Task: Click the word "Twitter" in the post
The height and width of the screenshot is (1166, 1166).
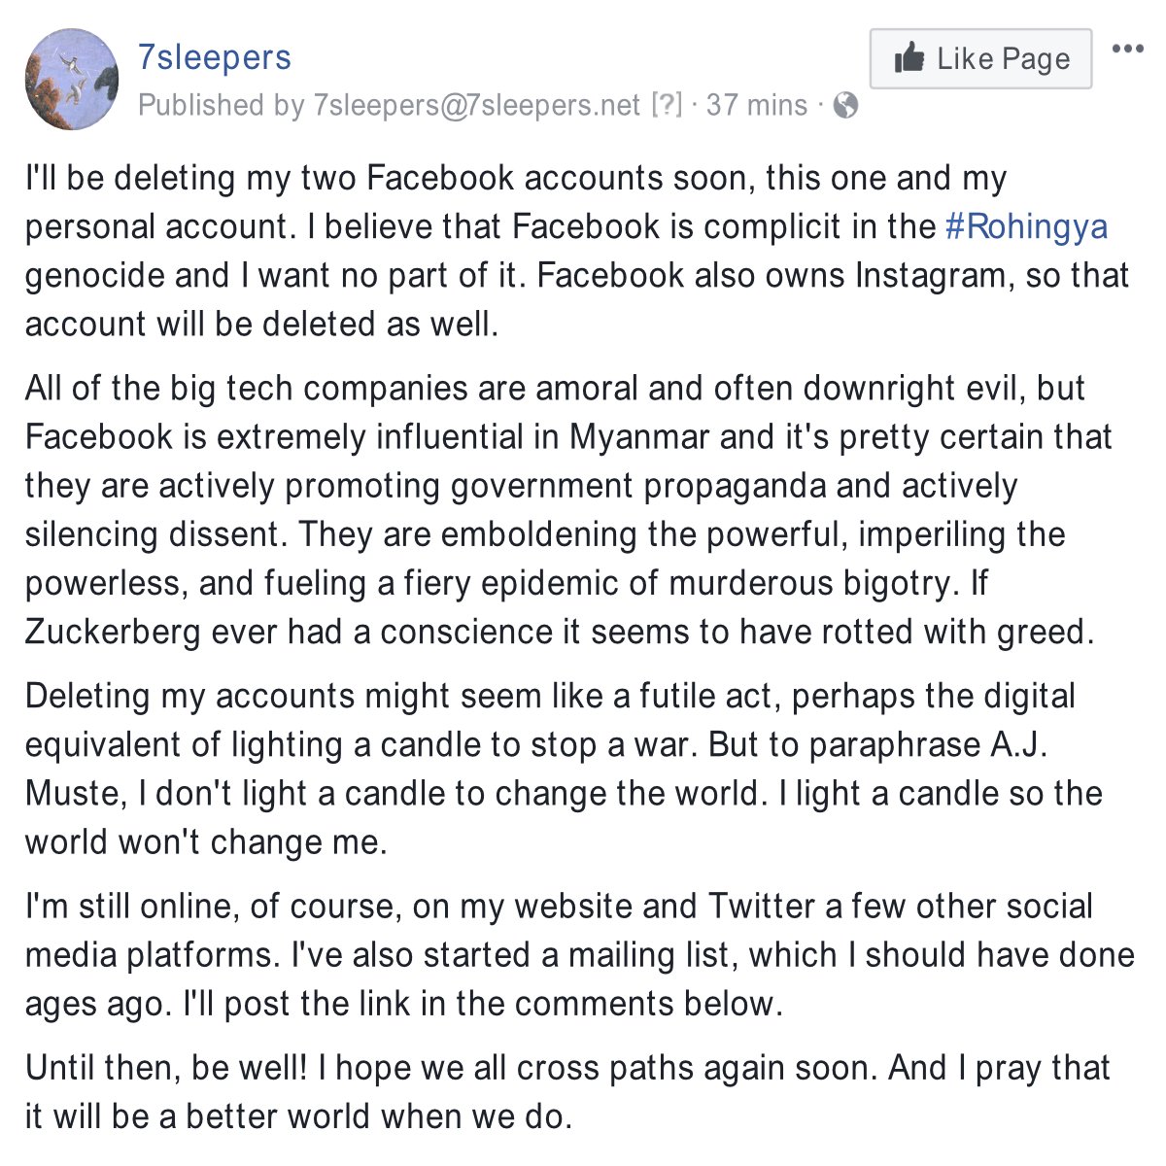Action: [761, 906]
